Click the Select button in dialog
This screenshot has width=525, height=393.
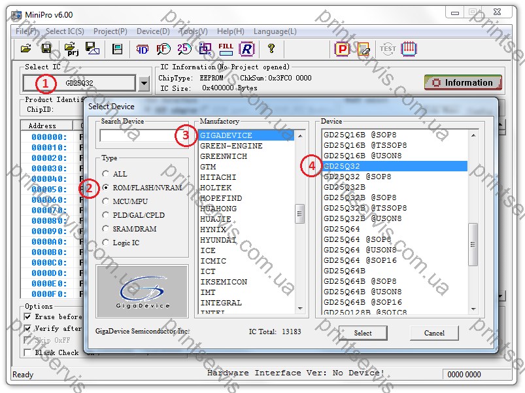[363, 333]
